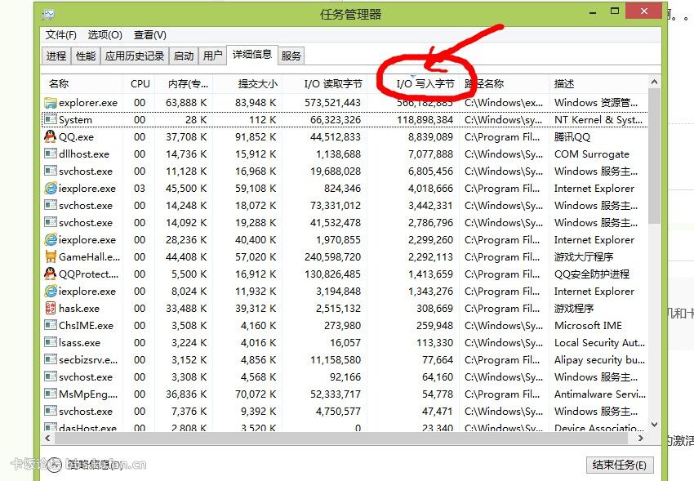The height and width of the screenshot is (481, 694).
Task: Open the 查看(V) menu
Action: click(150, 34)
